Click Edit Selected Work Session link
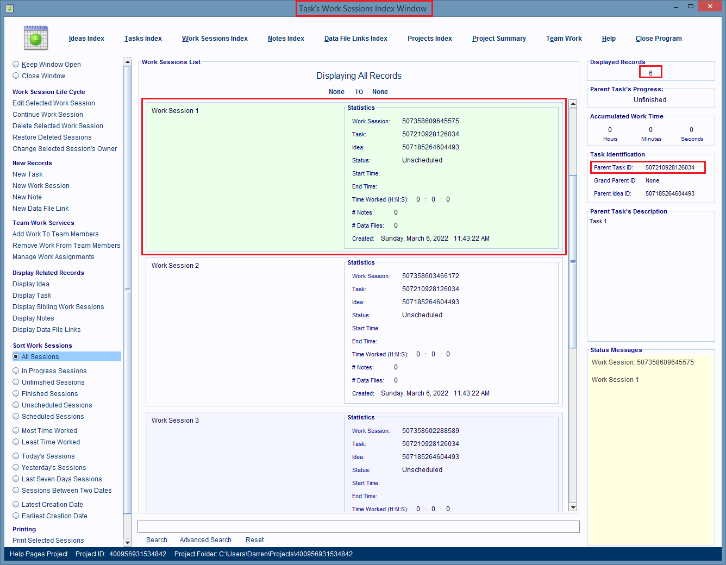This screenshot has width=726, height=565. tap(54, 103)
